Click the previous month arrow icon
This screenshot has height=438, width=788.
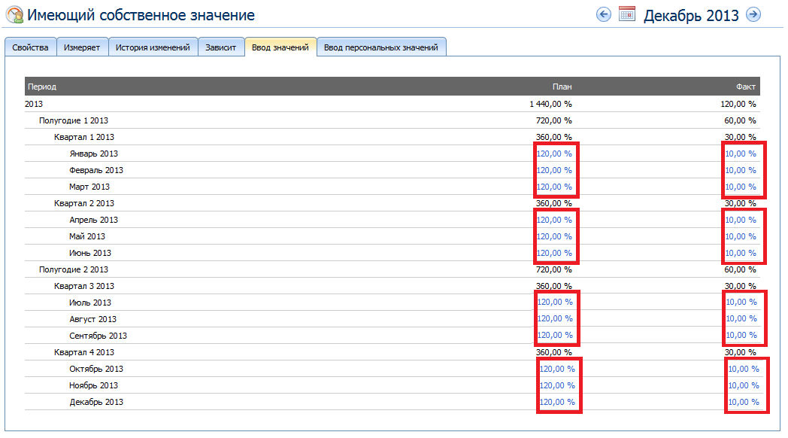coord(603,14)
